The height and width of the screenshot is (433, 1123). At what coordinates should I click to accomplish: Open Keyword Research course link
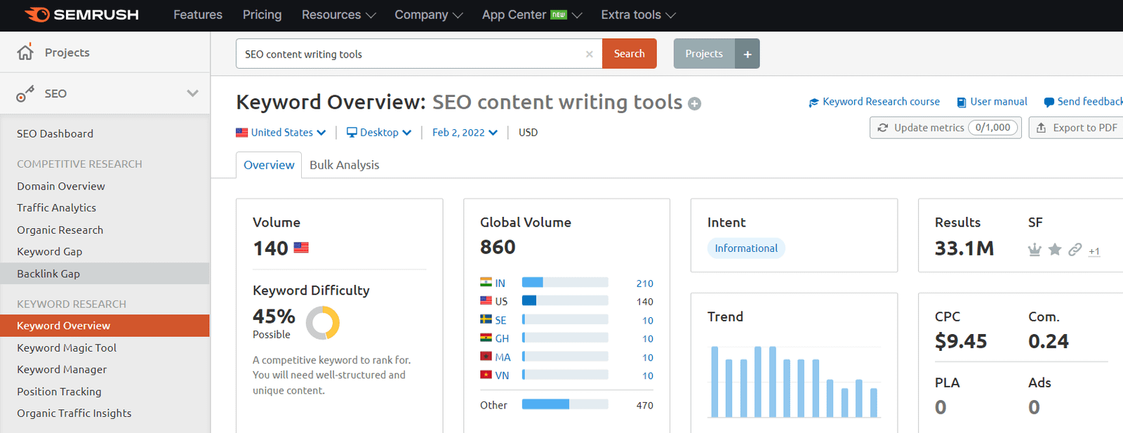[875, 102]
